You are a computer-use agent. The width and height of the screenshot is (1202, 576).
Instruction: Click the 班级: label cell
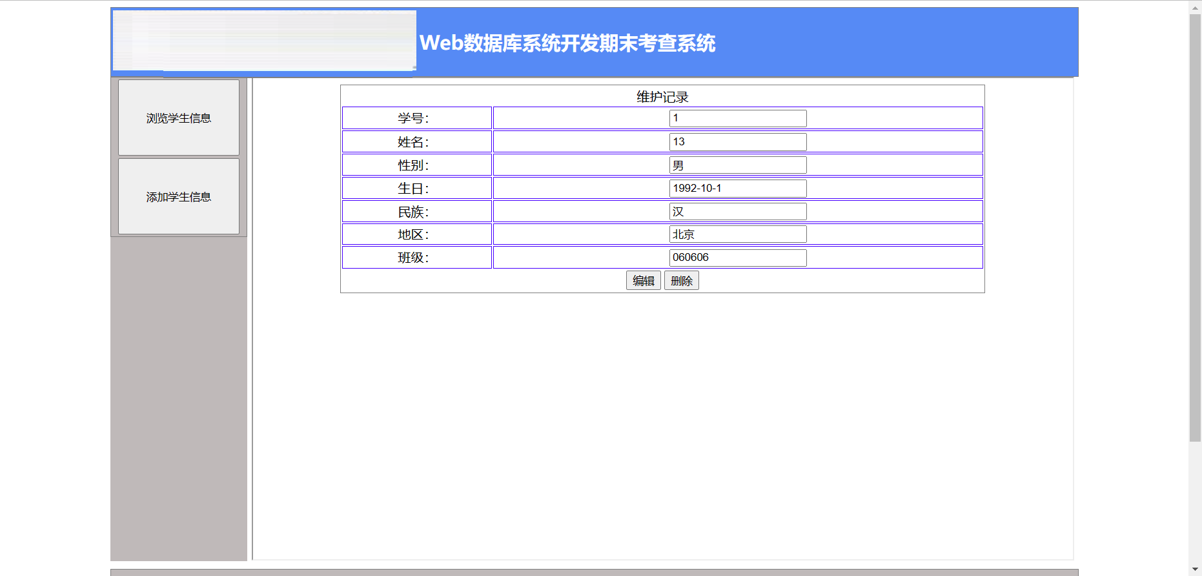coord(417,257)
